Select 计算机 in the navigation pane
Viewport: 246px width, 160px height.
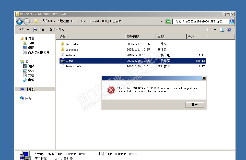[x=30, y=89]
